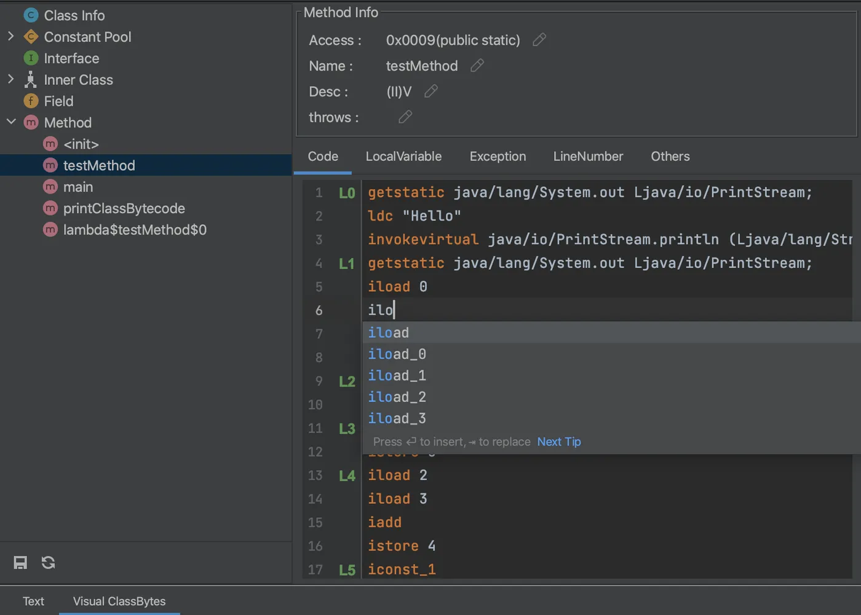Click the invokevirtual println instruction line

pos(610,239)
